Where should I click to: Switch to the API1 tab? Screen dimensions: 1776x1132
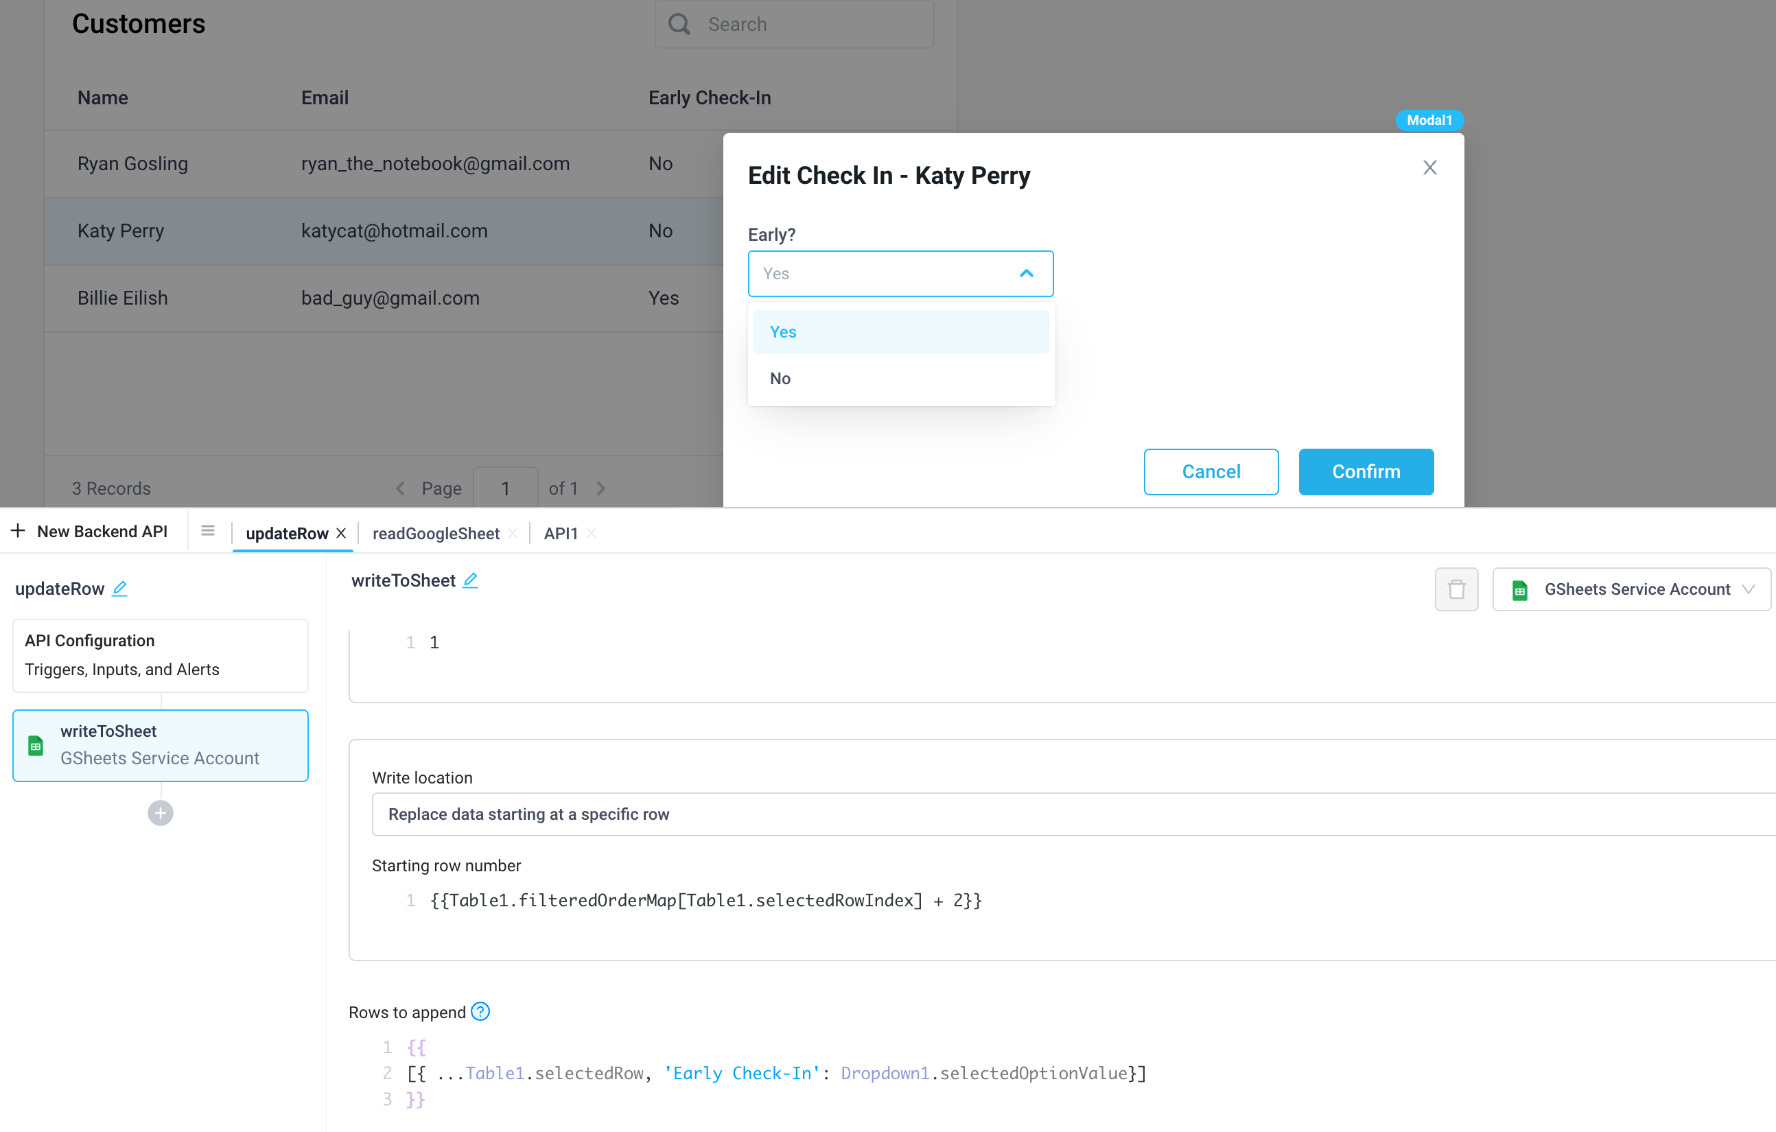point(561,533)
